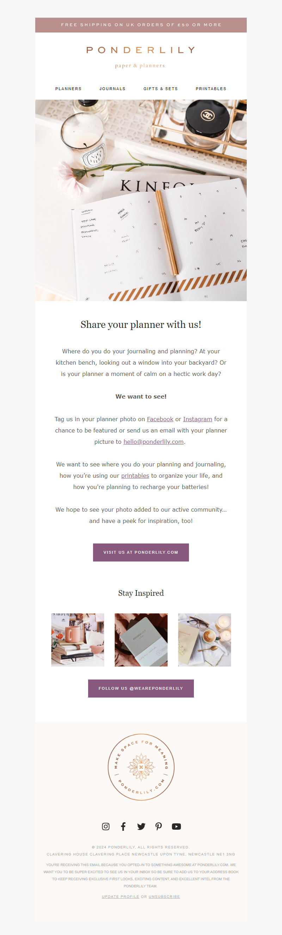Image resolution: width=282 pixels, height=935 pixels.
Task: Click the Instagram icon in footer
Action: pos(106,827)
